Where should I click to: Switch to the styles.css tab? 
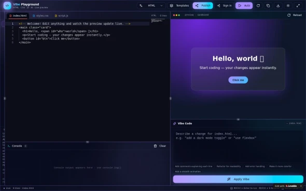[x=40, y=16]
